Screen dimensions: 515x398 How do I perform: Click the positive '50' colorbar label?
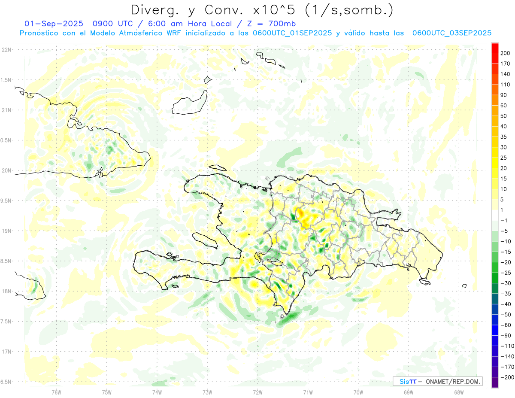pos(504,116)
